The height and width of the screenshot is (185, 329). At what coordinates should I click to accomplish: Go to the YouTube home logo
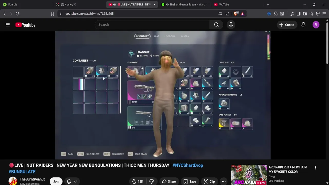click(x=25, y=25)
